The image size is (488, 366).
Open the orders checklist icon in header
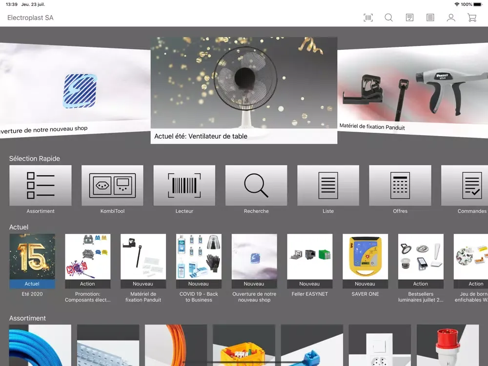click(x=409, y=18)
